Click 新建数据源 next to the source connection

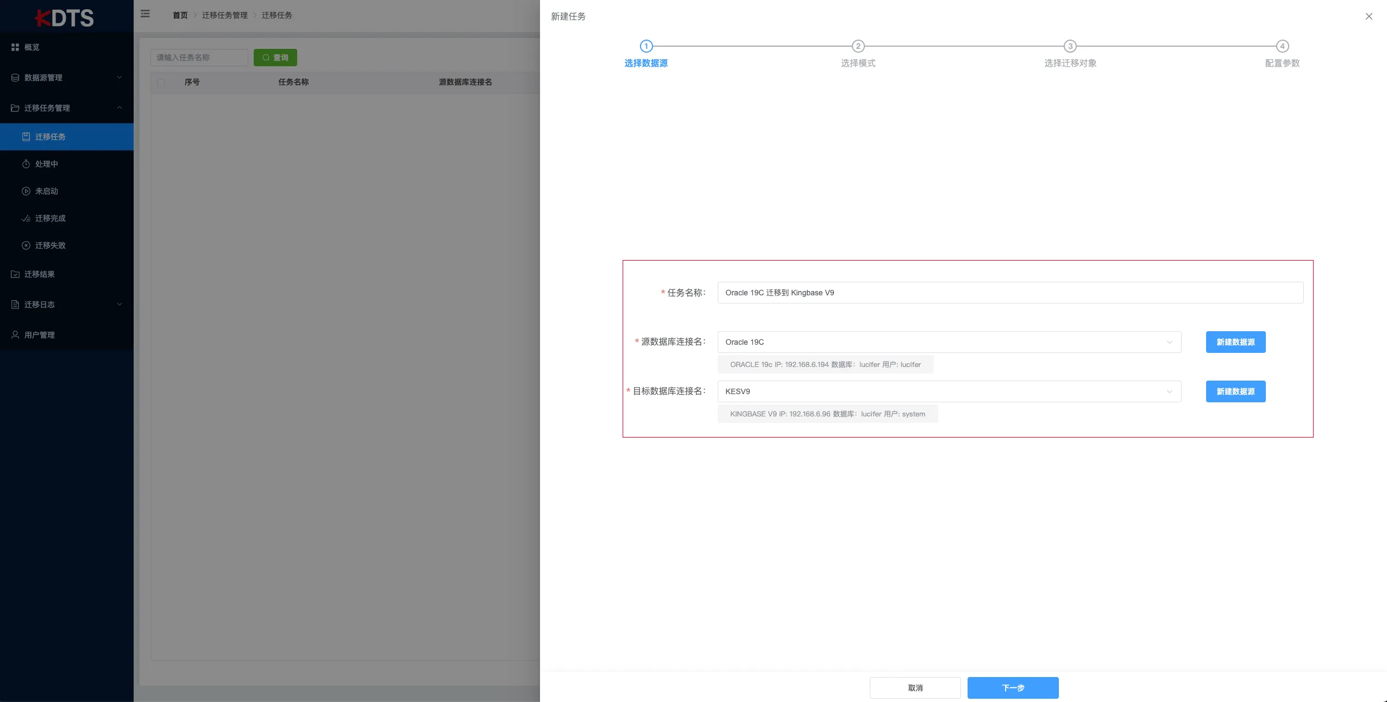click(1235, 342)
